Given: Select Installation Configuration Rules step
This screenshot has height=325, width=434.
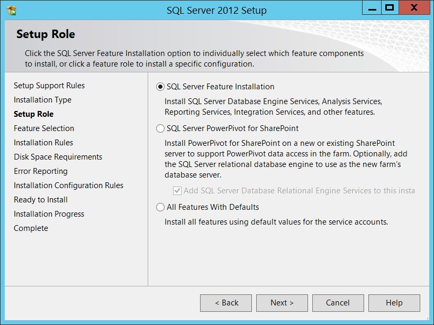Looking at the screenshot, I should (69, 185).
